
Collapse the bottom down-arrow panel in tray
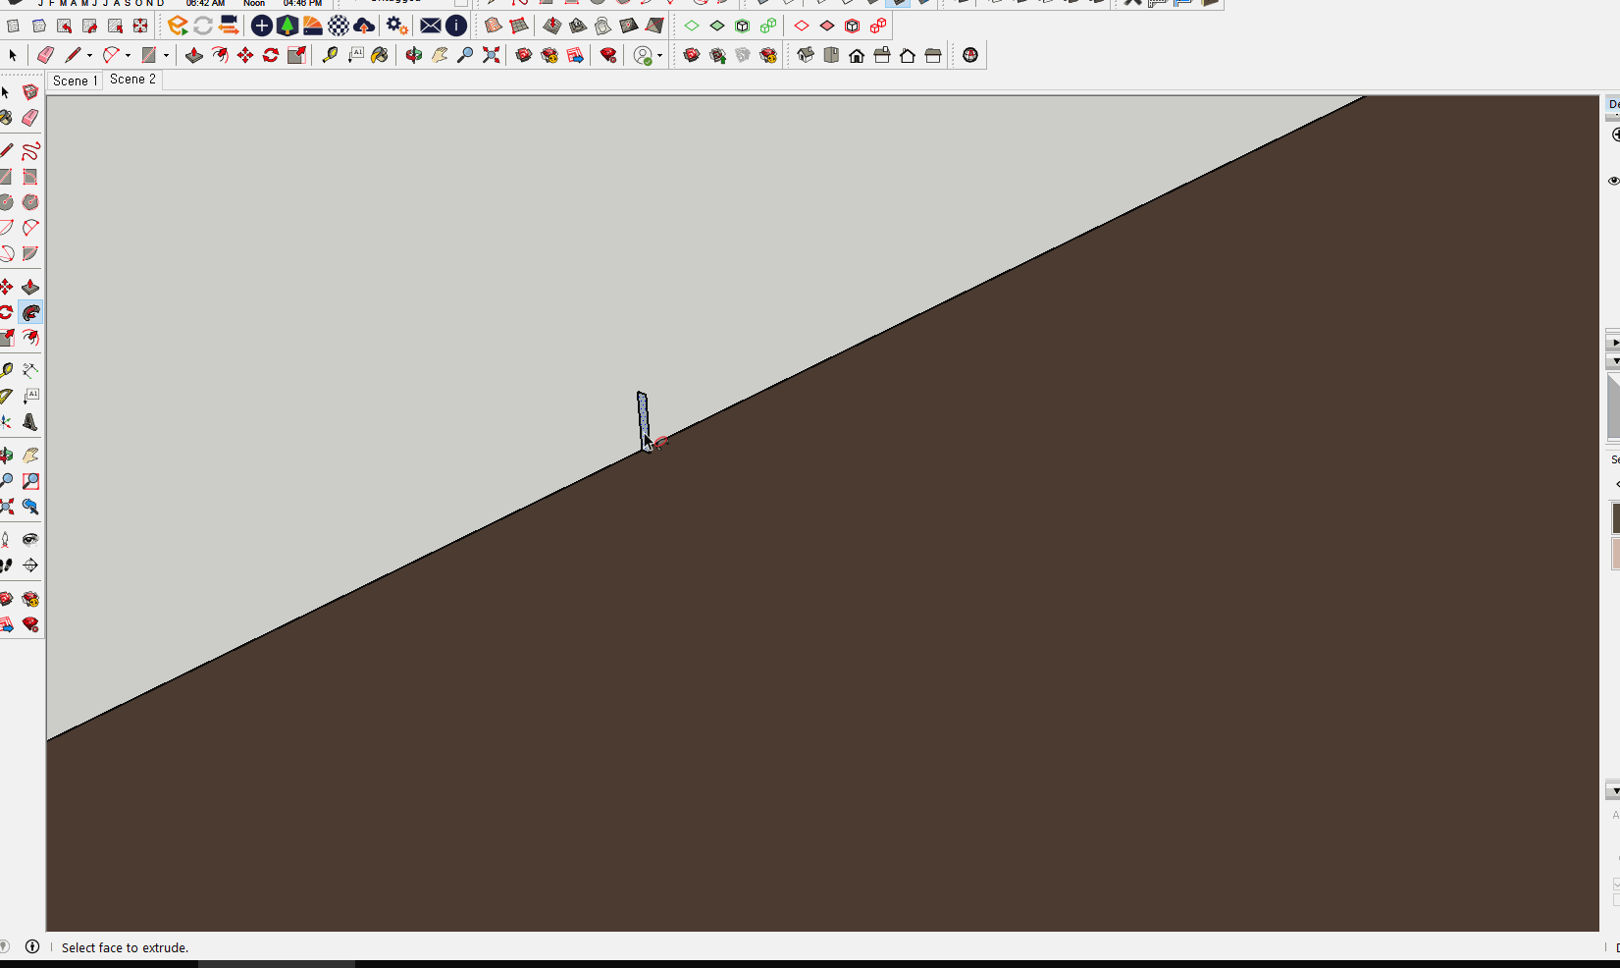click(x=1614, y=790)
